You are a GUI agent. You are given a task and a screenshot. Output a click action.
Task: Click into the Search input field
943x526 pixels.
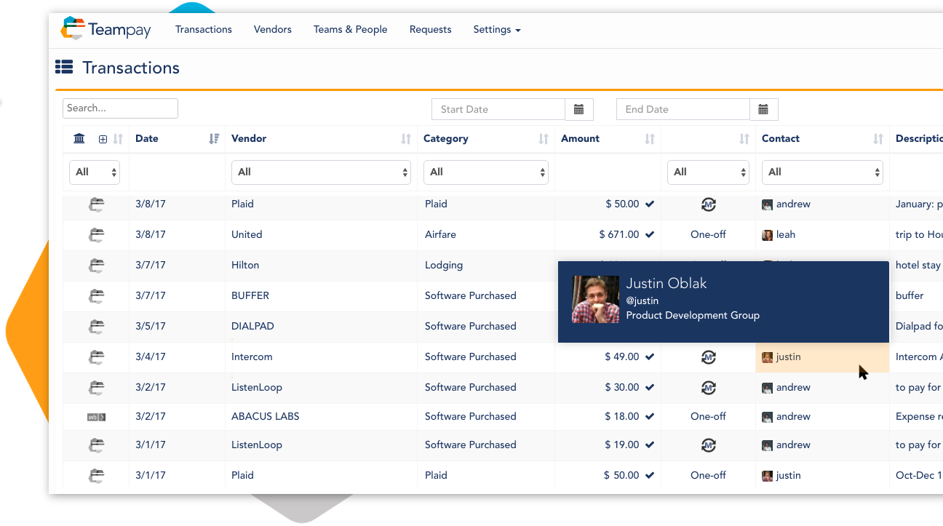tap(120, 108)
